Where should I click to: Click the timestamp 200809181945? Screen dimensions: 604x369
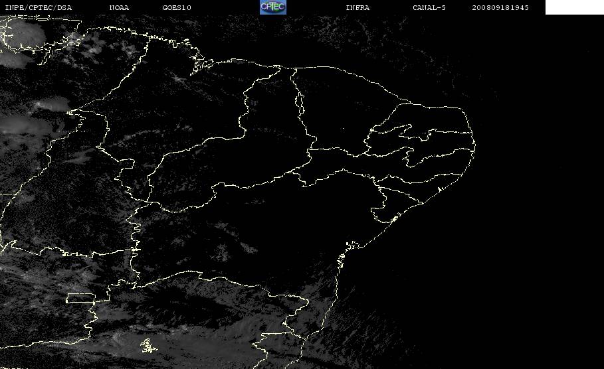coord(500,7)
